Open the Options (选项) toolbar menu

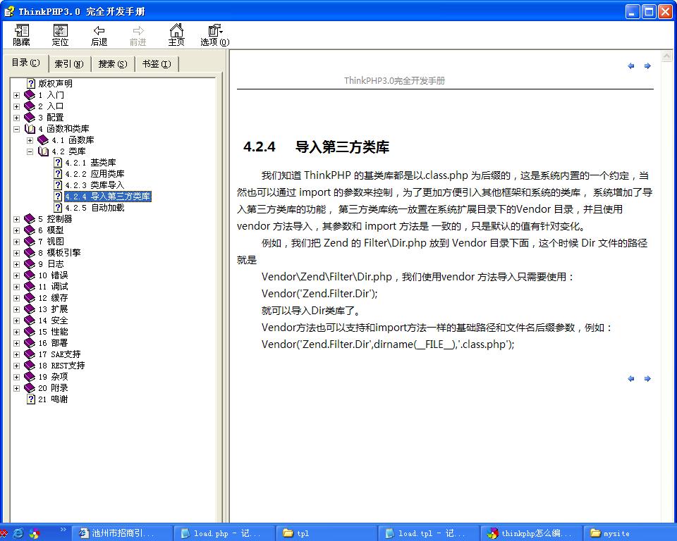pyautogui.click(x=214, y=35)
